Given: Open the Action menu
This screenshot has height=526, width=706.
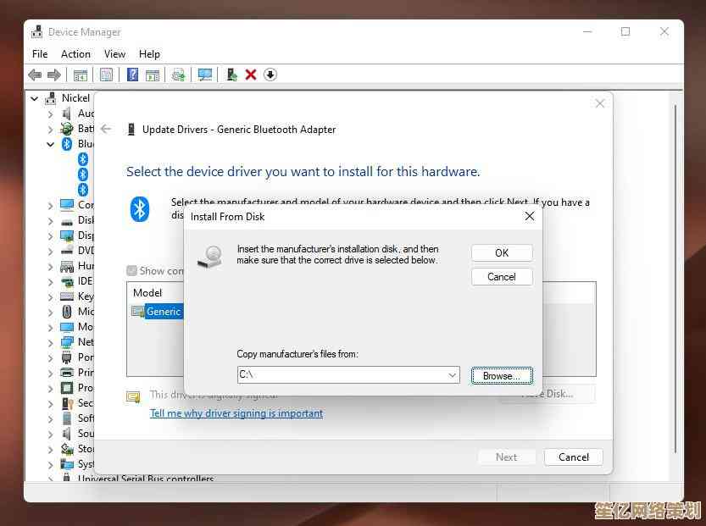Looking at the screenshot, I should [75, 54].
